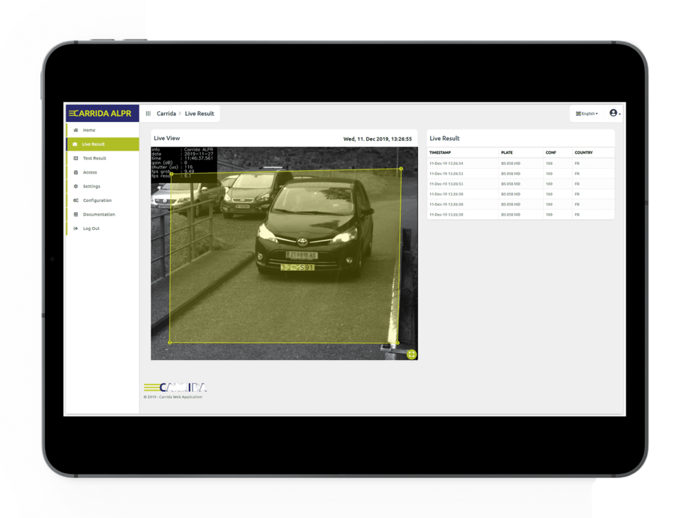Select Carrida in the breadcrumb
The image size is (686, 518).
pos(166,114)
